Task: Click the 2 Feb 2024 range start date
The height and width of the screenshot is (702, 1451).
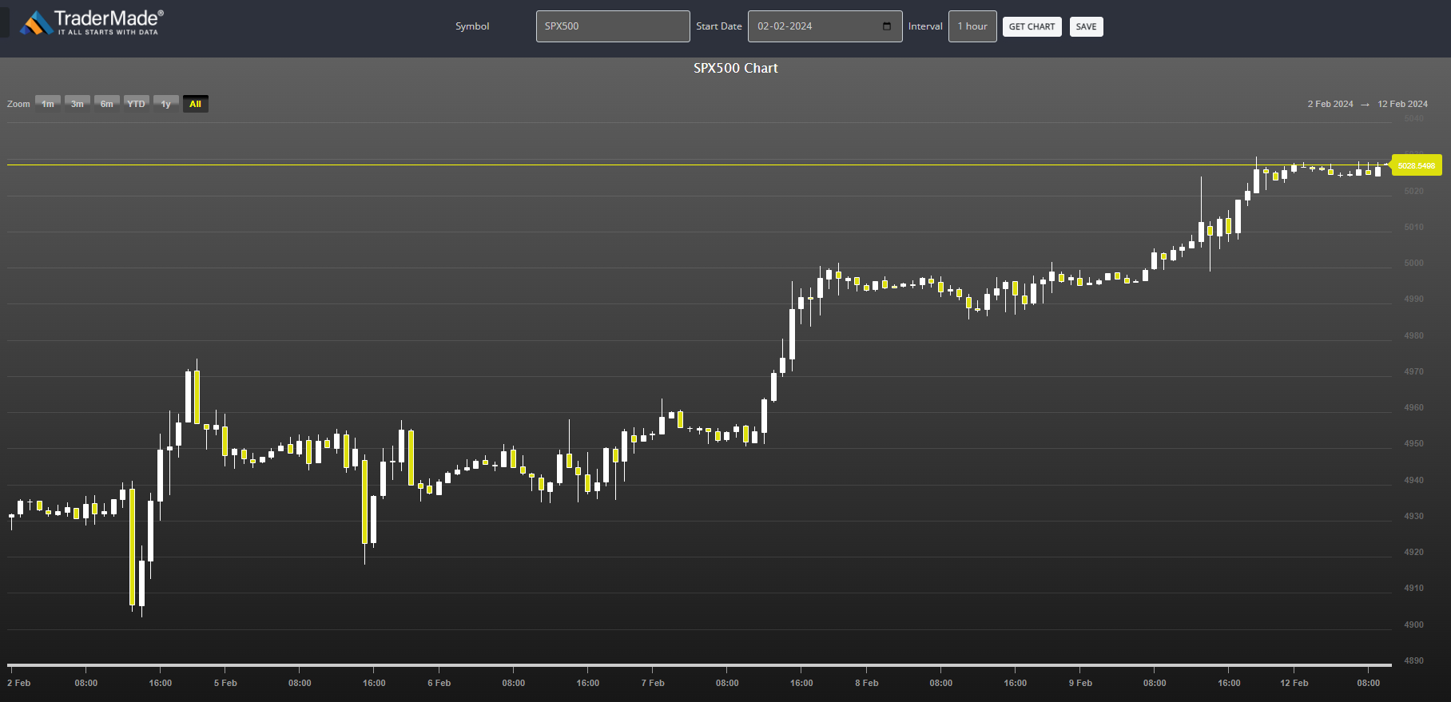Action: click(1330, 104)
